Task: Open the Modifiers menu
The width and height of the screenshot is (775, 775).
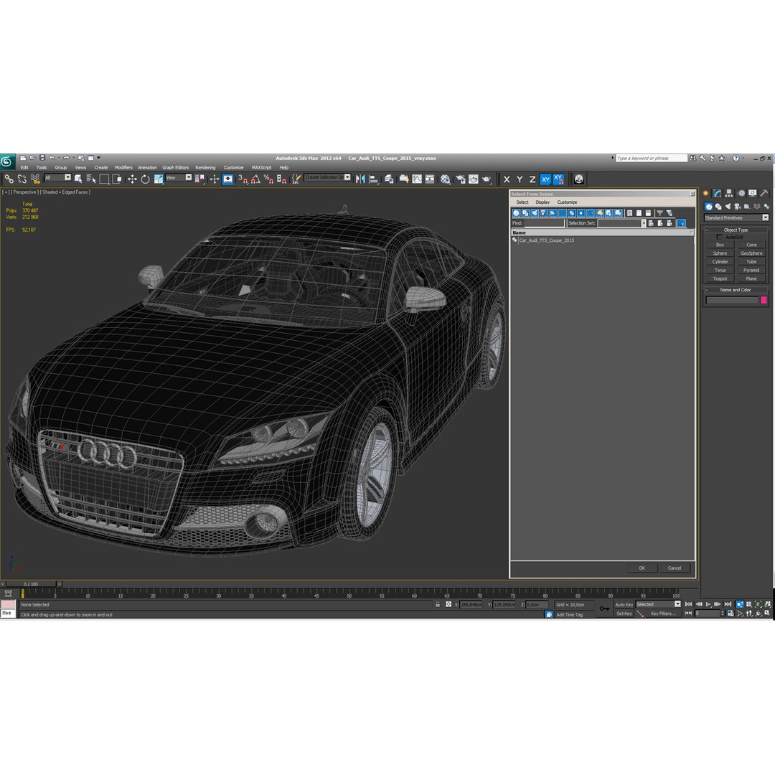Action: 123,167
